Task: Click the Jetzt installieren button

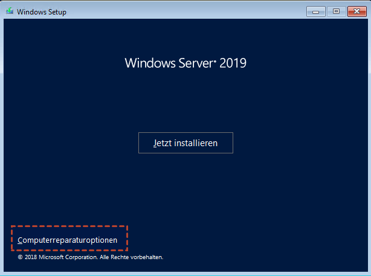Action: click(x=185, y=143)
